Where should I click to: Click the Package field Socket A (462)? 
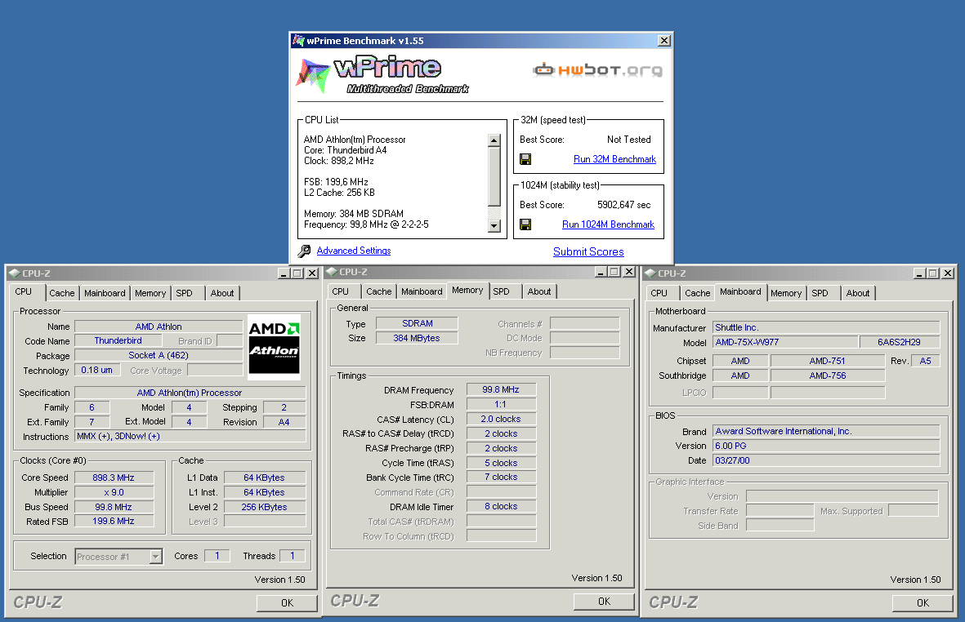tap(159, 355)
